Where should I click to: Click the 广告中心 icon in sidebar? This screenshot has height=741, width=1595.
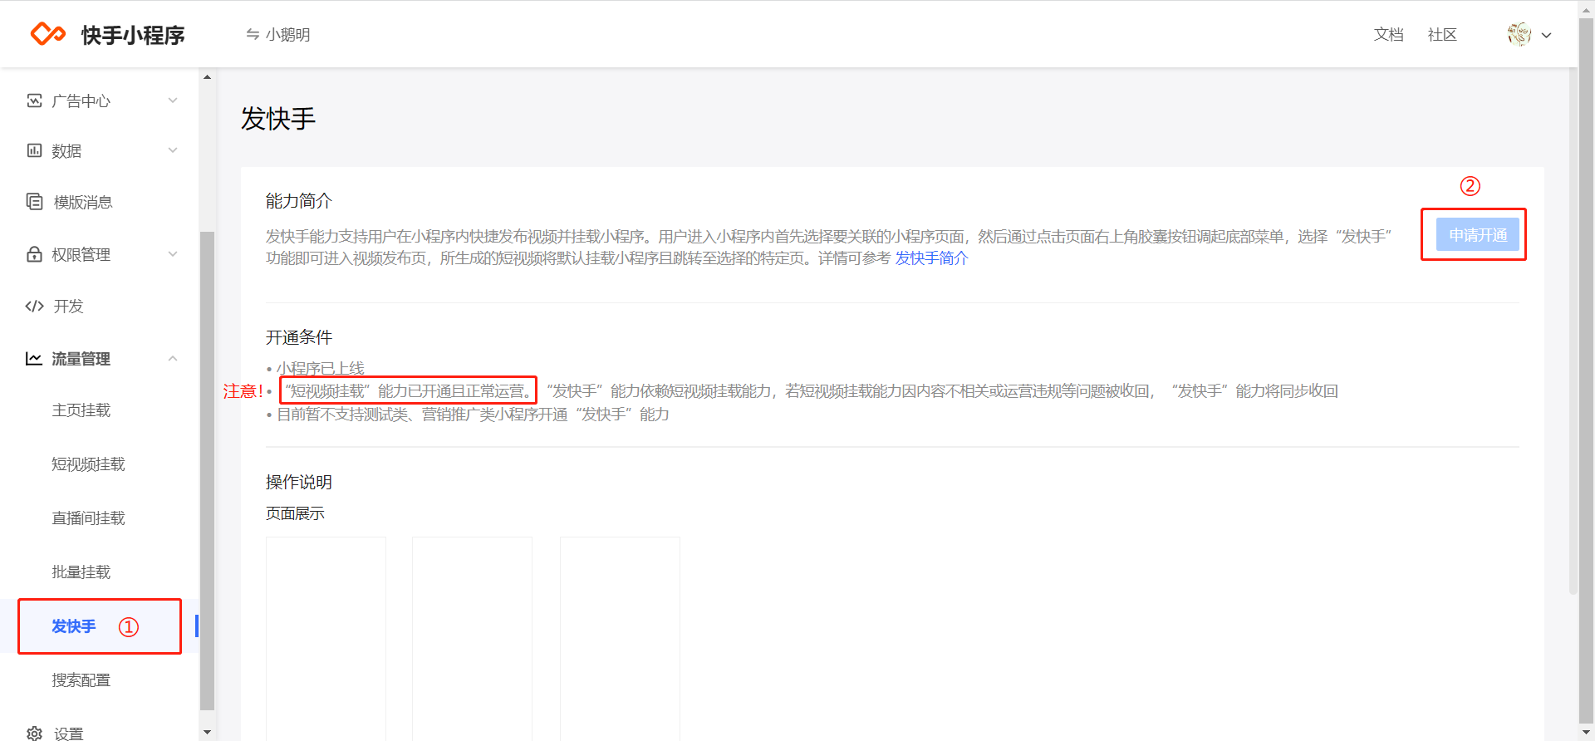[x=34, y=101]
